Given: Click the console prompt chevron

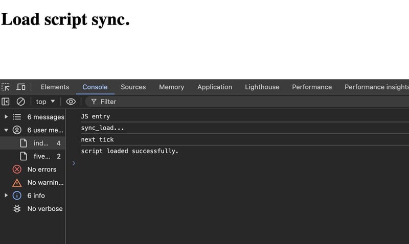Looking at the screenshot, I should click(74, 163).
